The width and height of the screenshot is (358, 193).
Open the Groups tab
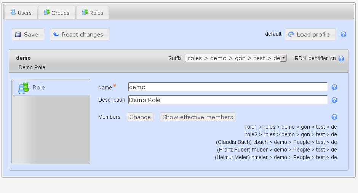[56, 13]
